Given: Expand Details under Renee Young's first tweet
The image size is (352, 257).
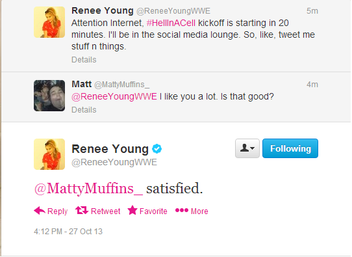Looking at the screenshot, I should tap(84, 60).
